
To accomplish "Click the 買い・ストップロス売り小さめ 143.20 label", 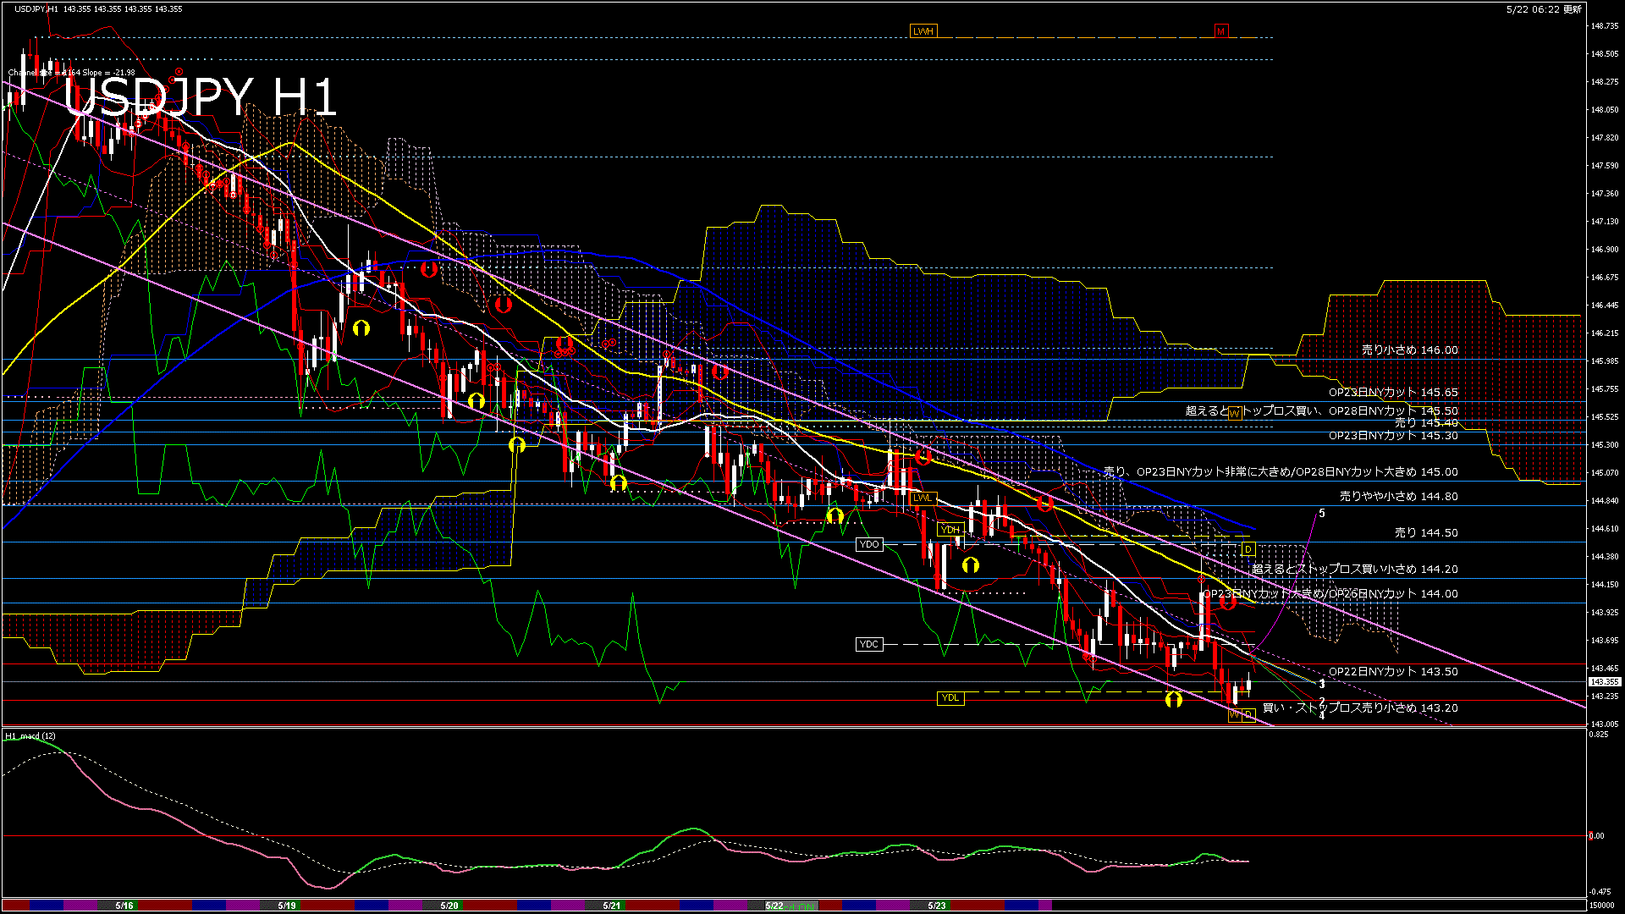I will tap(1360, 708).
